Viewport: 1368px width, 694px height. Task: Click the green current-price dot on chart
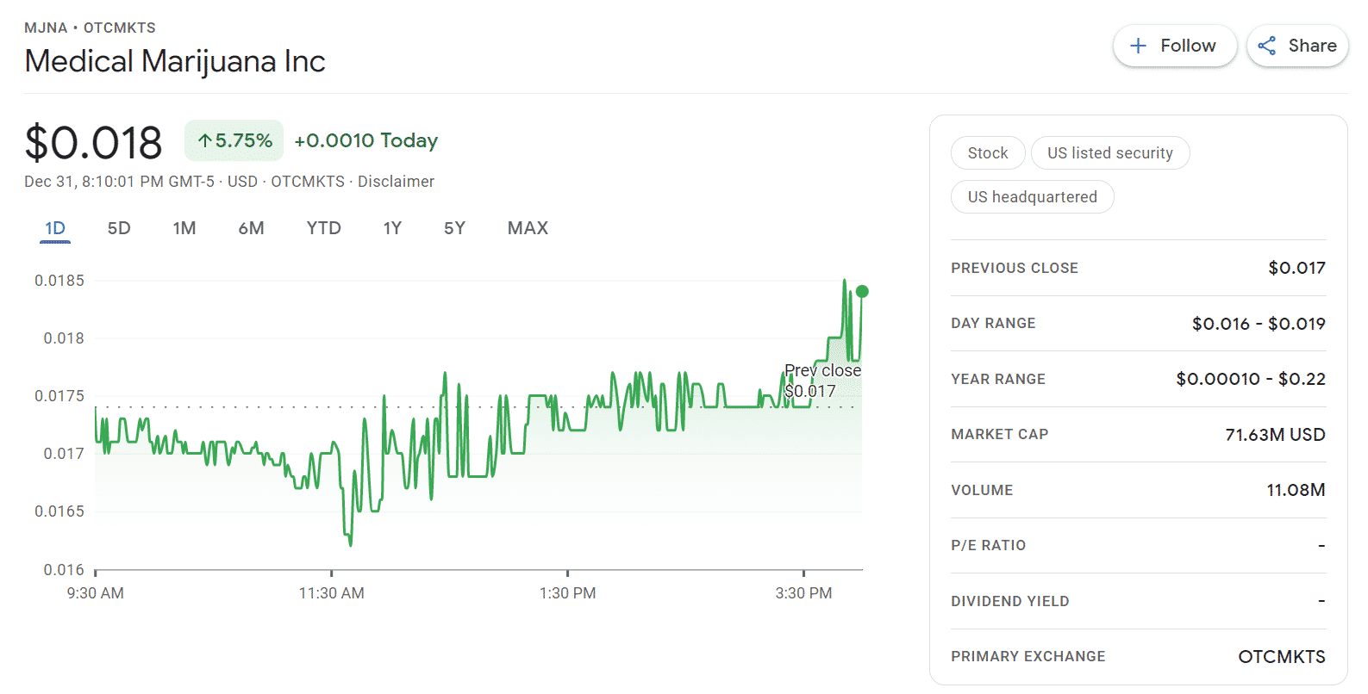862,291
